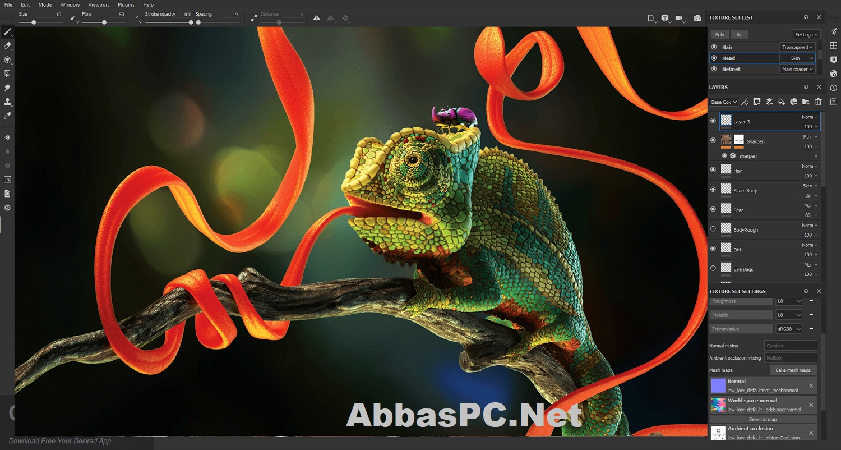
Task: Click the 2D perspective view icon
Action: [651, 18]
